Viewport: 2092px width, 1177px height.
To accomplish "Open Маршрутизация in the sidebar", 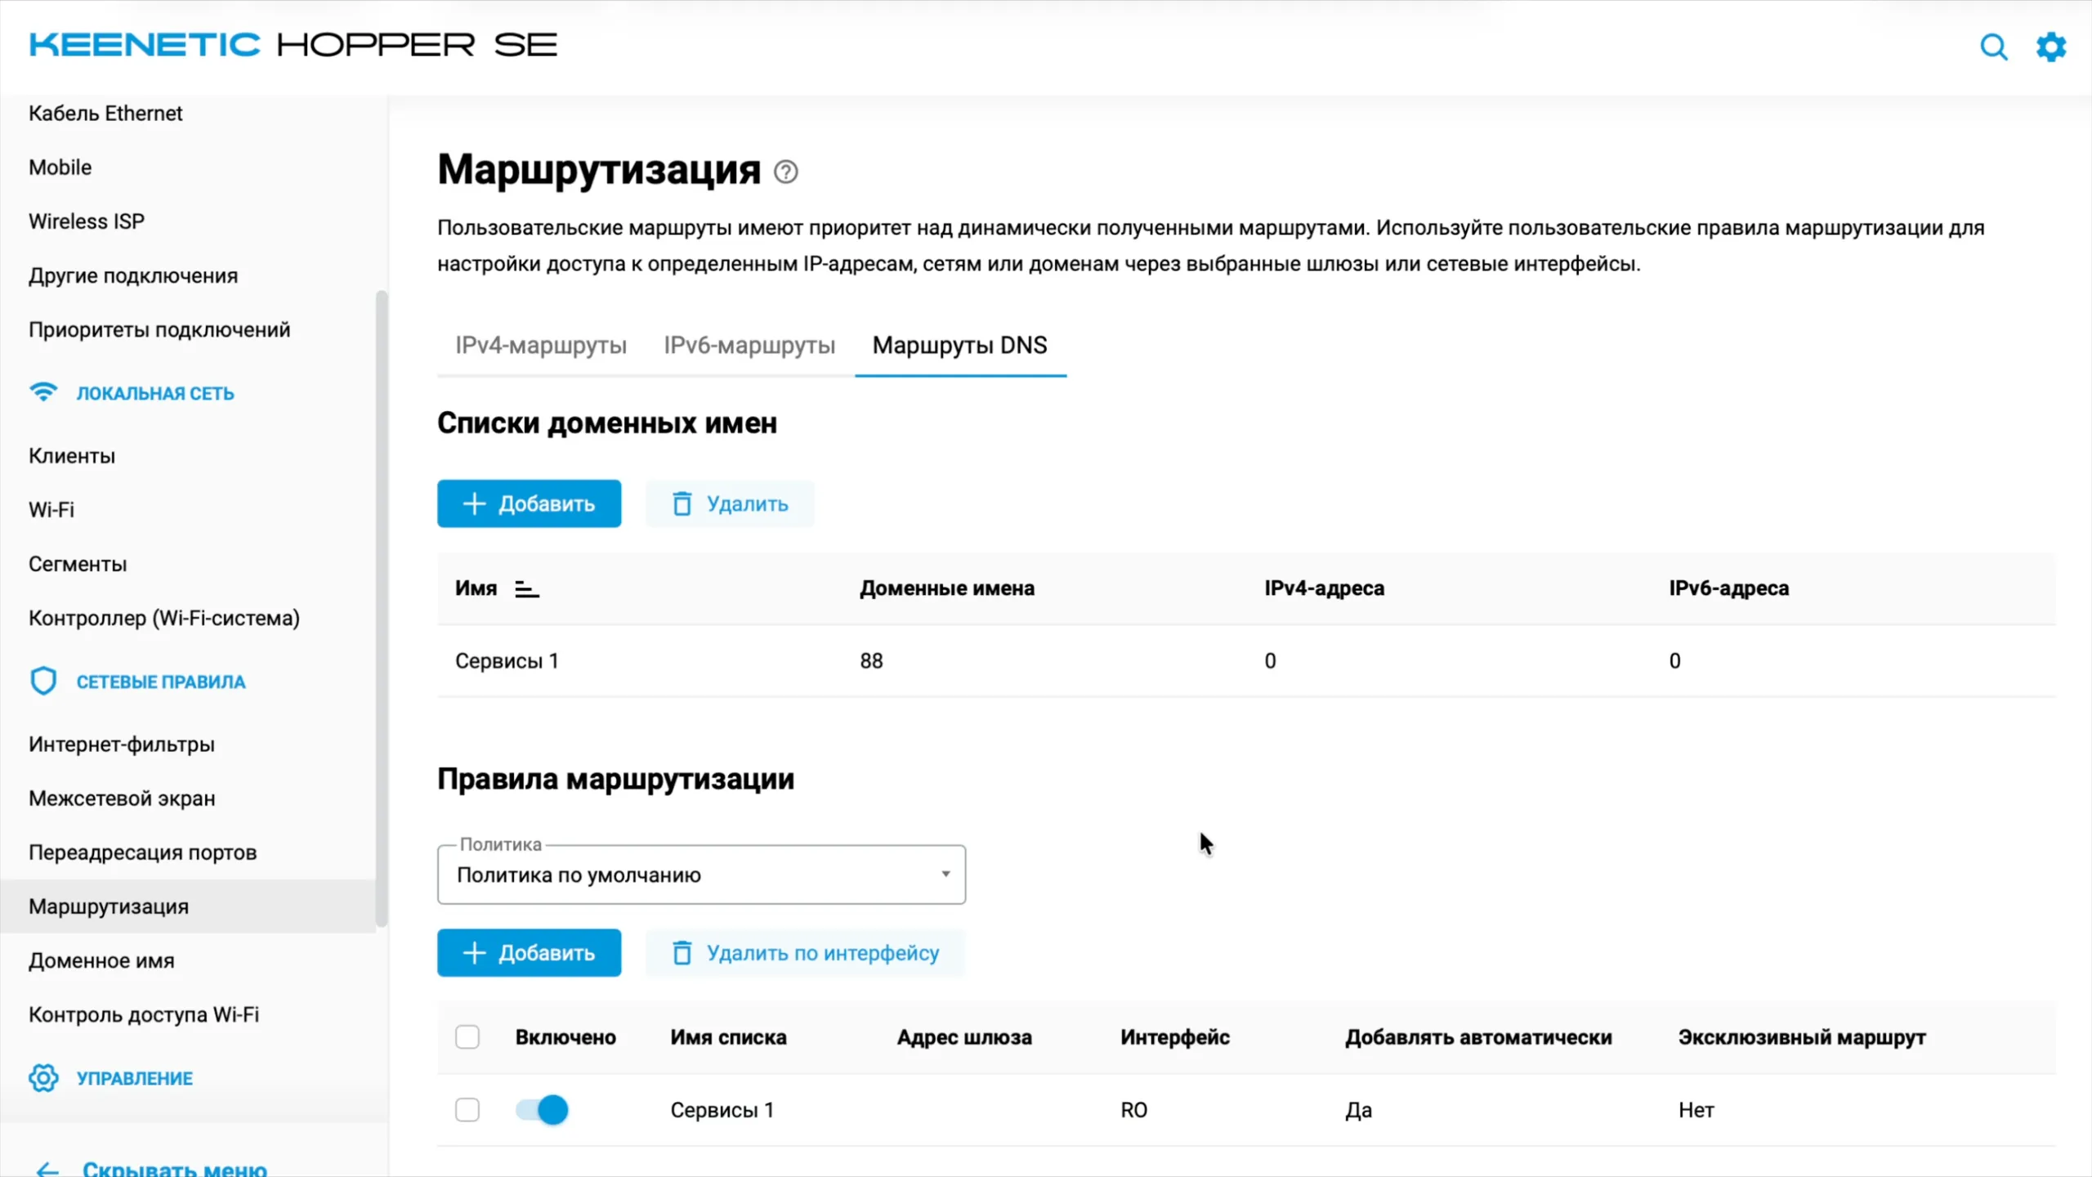I will pos(189,906).
